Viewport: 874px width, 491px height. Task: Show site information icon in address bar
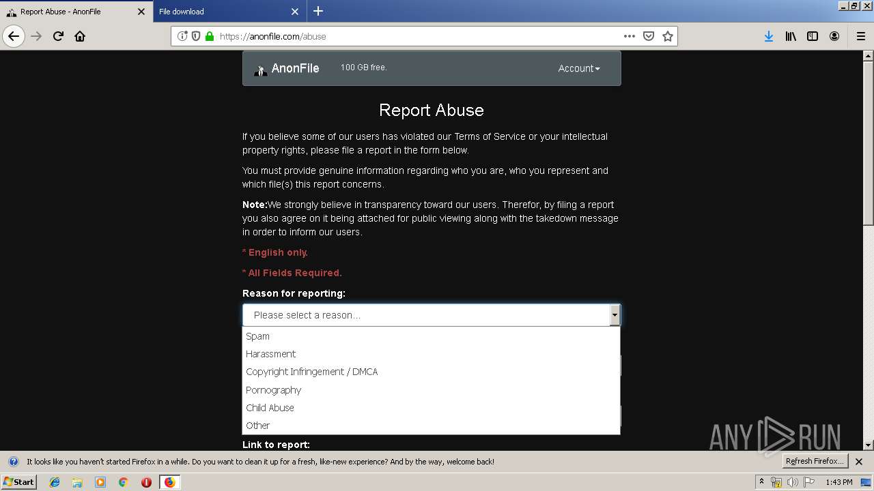[182, 36]
